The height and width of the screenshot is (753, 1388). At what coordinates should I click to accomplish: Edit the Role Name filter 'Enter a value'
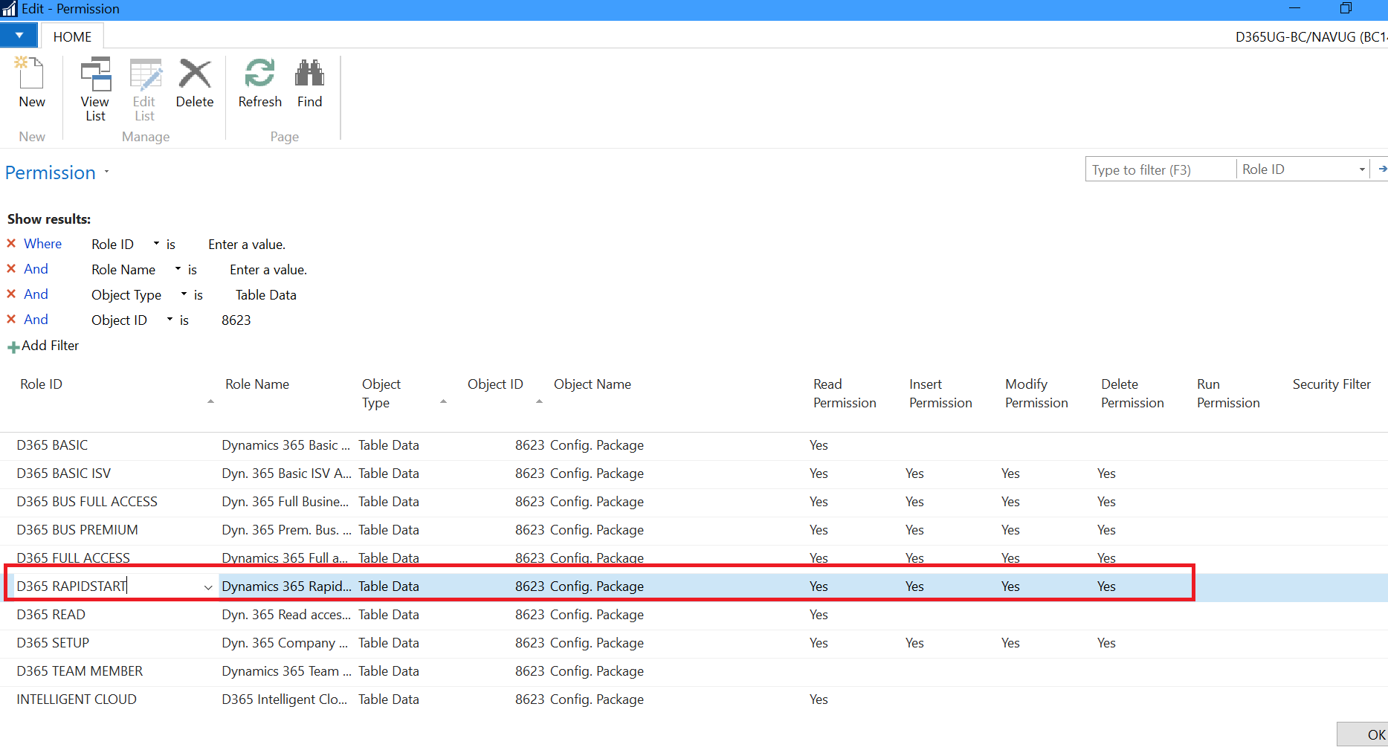coord(268,270)
